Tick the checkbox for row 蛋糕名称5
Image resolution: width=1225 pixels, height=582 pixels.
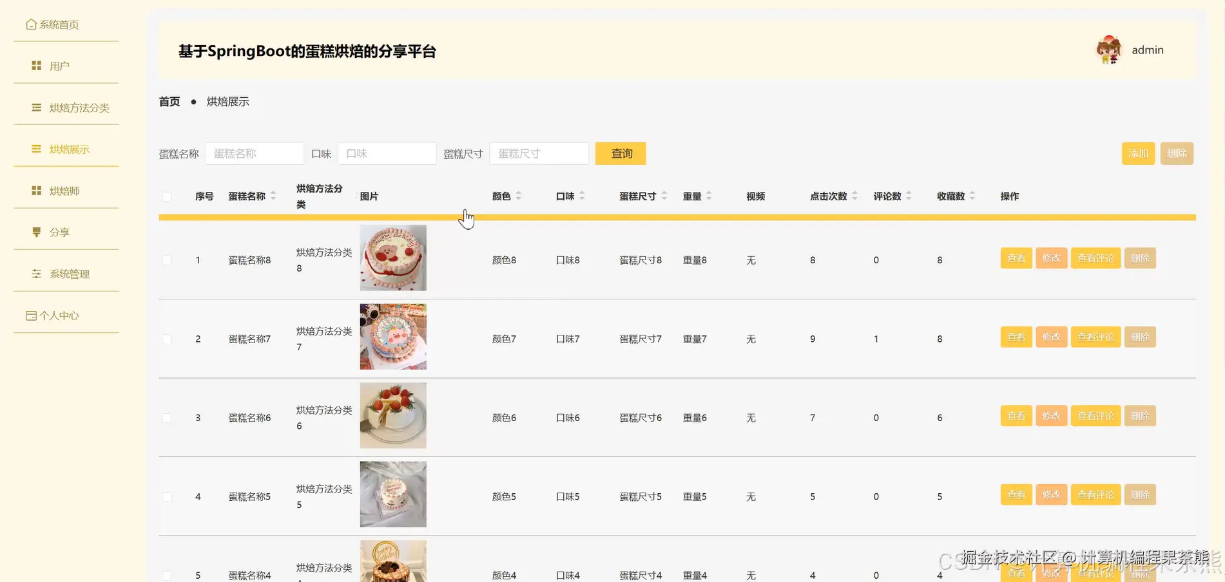pos(167,496)
